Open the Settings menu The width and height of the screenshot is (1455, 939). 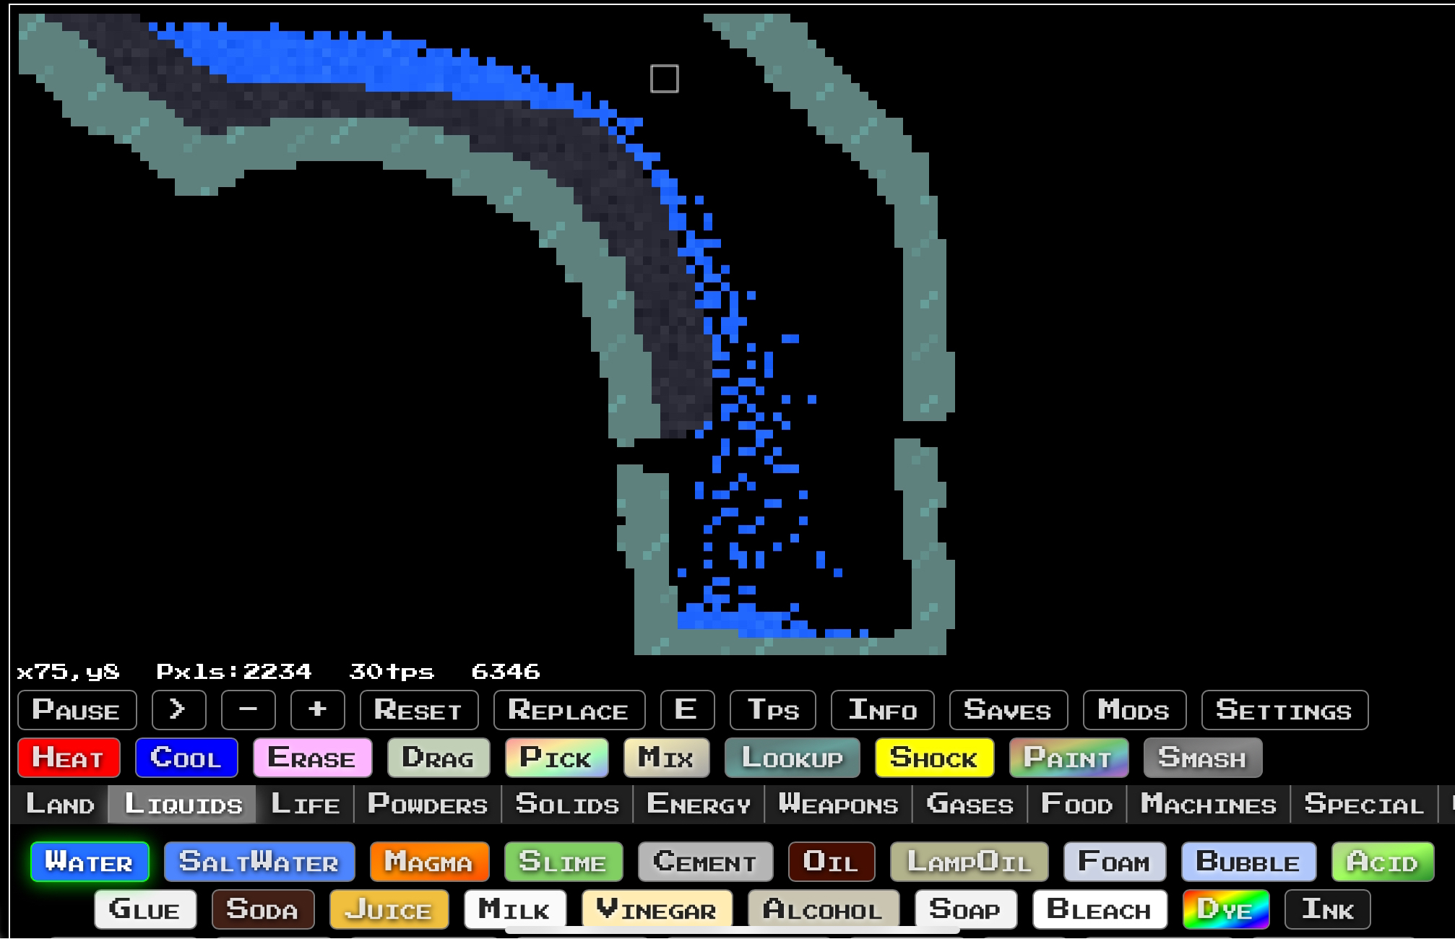pos(1284,710)
